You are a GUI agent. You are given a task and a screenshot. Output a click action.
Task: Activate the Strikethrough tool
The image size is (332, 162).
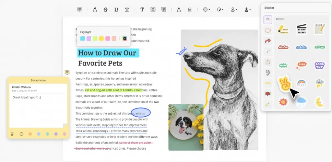(105, 9)
